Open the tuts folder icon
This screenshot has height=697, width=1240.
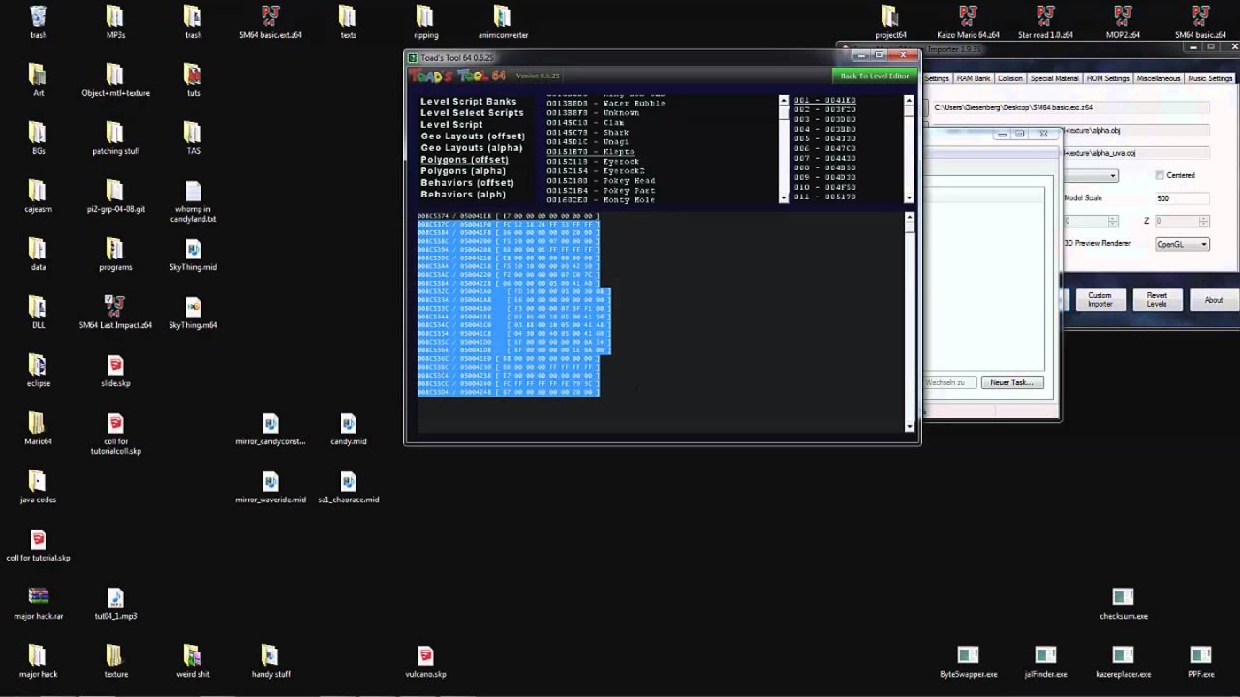point(193,75)
